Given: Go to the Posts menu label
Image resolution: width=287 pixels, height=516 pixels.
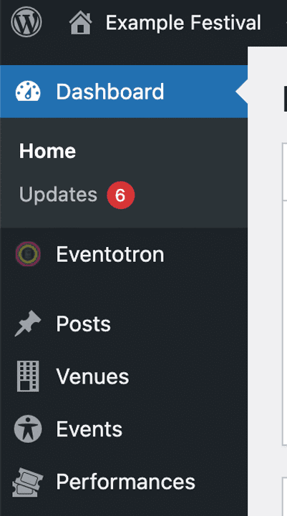Looking at the screenshot, I should [83, 323].
